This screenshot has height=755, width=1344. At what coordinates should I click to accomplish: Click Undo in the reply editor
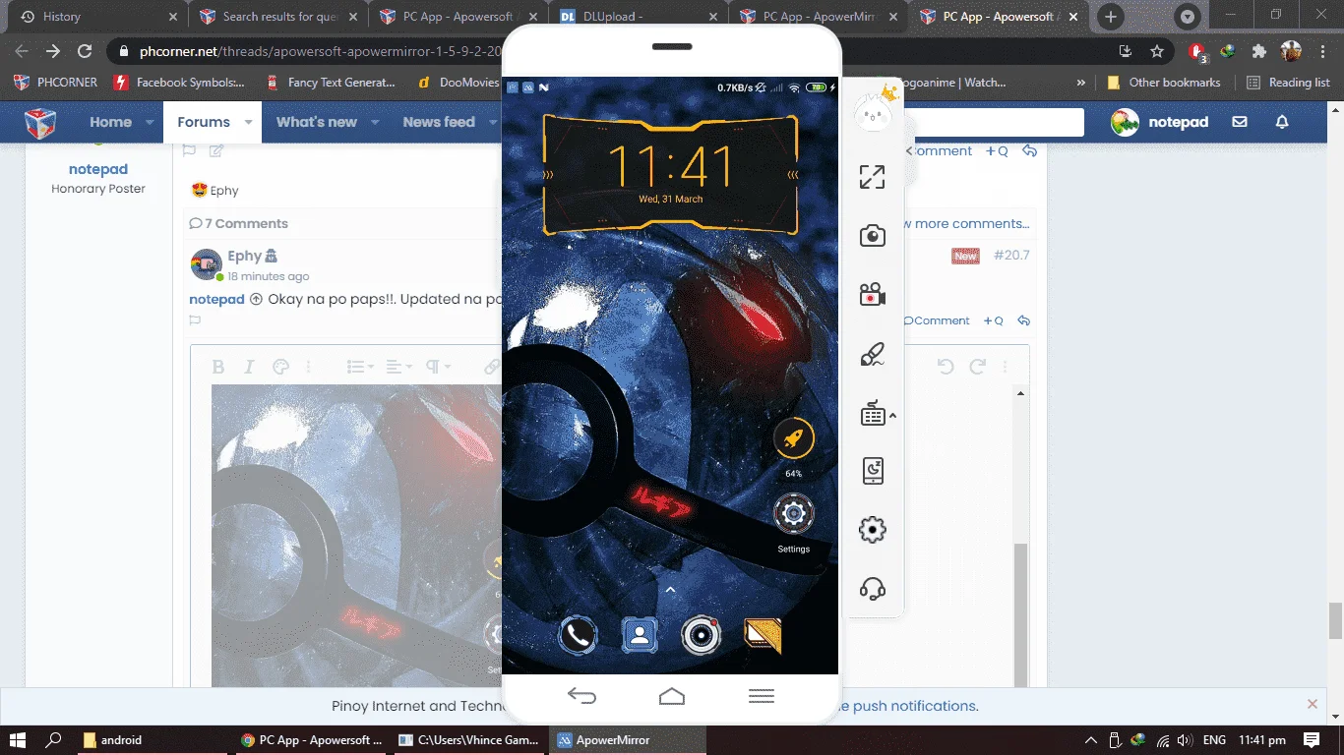pos(946,367)
